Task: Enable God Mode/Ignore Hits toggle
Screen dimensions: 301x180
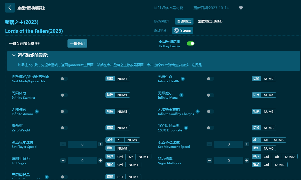Action: (64, 79)
